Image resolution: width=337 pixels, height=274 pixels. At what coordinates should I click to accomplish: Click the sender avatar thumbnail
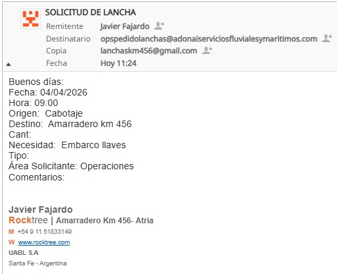[30, 19]
